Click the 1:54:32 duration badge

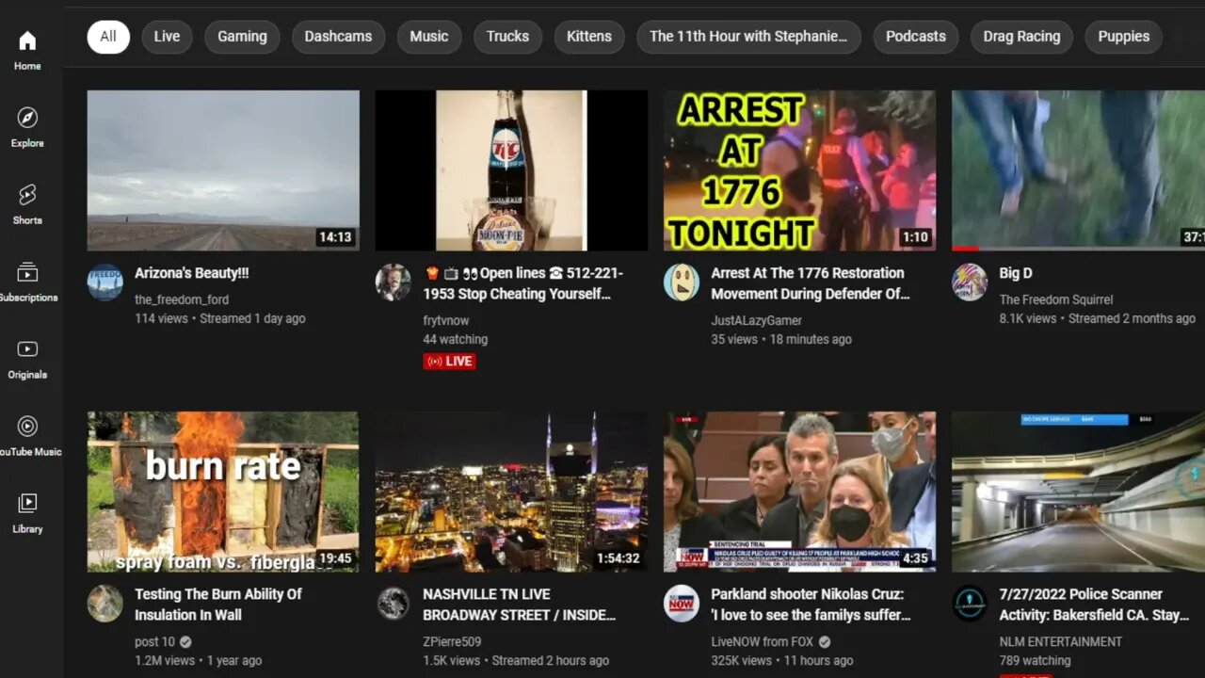619,558
